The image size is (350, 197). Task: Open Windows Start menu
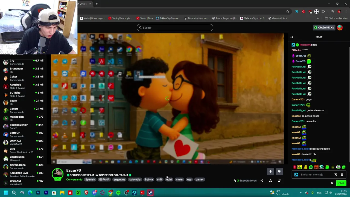[6, 193]
